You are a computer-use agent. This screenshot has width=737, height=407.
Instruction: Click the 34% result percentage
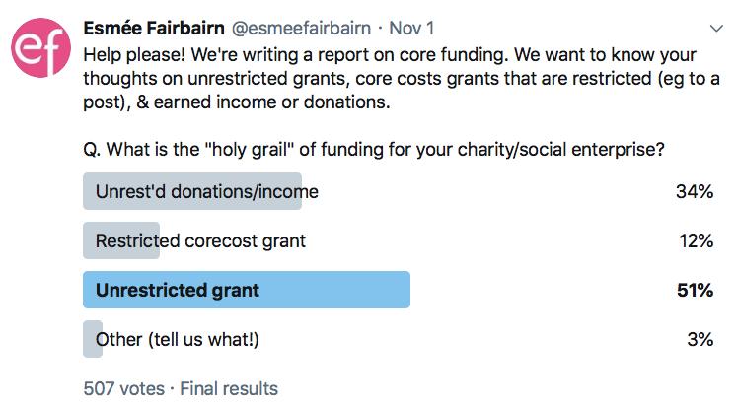click(x=695, y=192)
